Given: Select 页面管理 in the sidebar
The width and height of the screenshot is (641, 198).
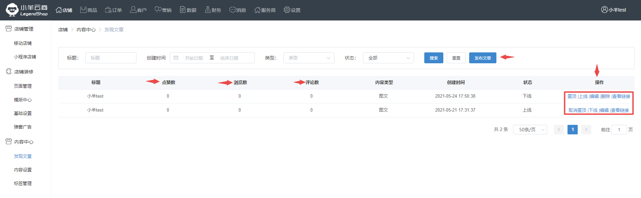Looking at the screenshot, I should [x=23, y=86].
